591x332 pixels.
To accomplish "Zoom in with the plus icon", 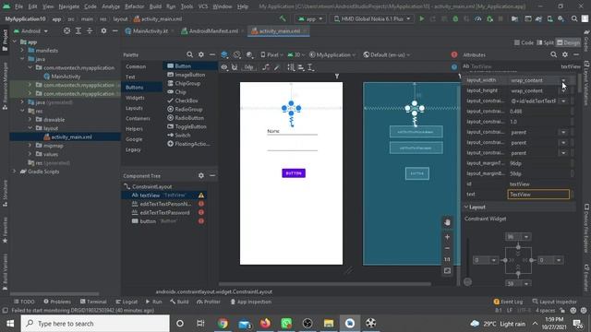I will pyautogui.click(x=447, y=237).
